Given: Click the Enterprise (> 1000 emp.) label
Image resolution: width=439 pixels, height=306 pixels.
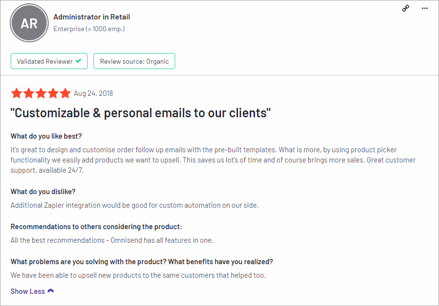Looking at the screenshot, I should pyautogui.click(x=89, y=29).
